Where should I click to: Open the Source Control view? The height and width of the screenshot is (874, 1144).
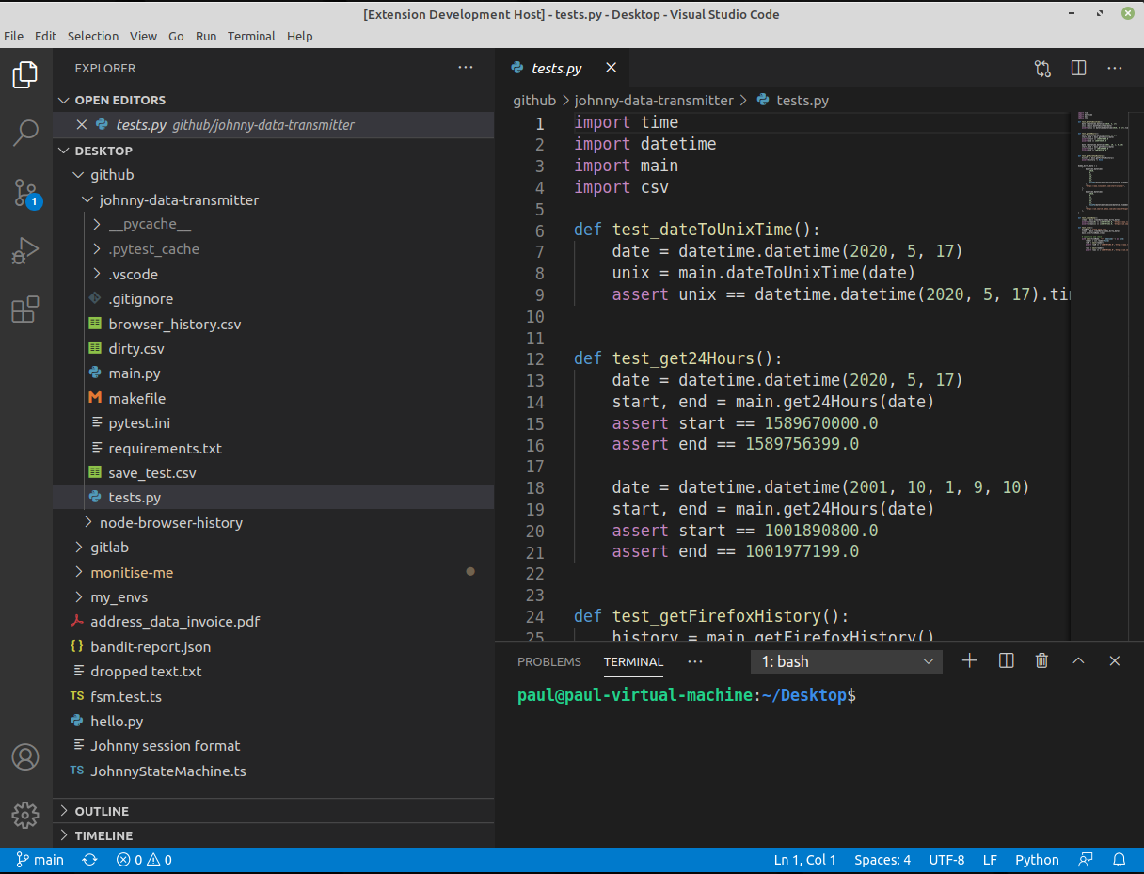pyautogui.click(x=24, y=192)
